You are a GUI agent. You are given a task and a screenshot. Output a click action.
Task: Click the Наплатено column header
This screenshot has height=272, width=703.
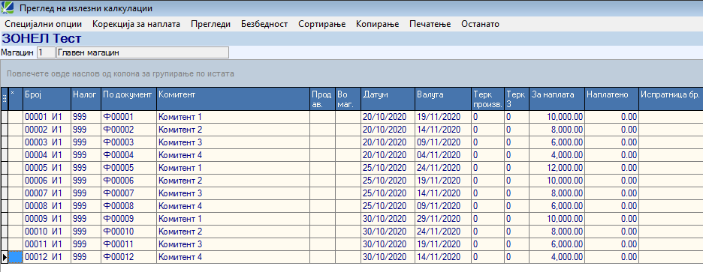coord(611,100)
